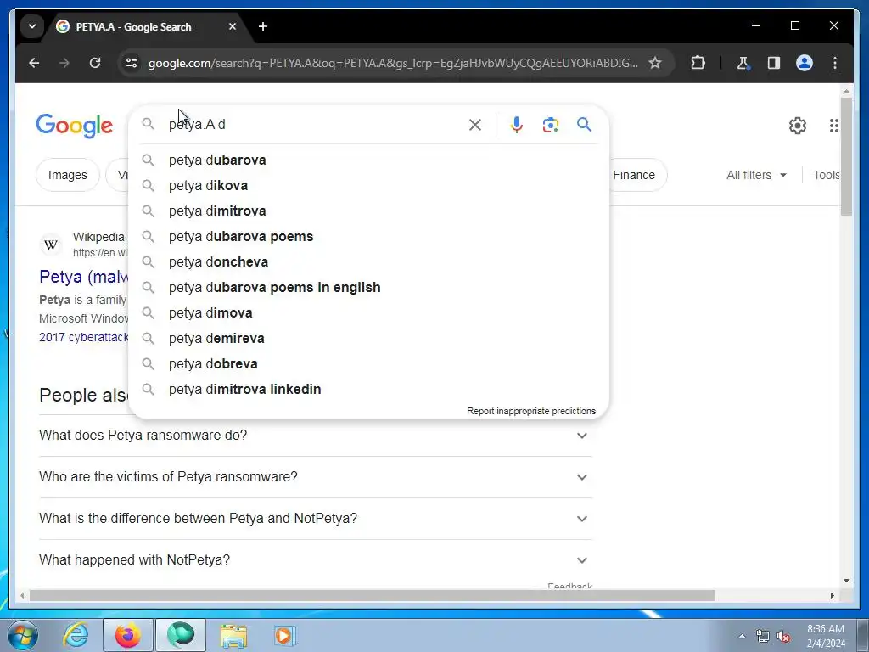Image resolution: width=869 pixels, height=652 pixels.
Task: Open the Google apps grid
Action: [833, 126]
